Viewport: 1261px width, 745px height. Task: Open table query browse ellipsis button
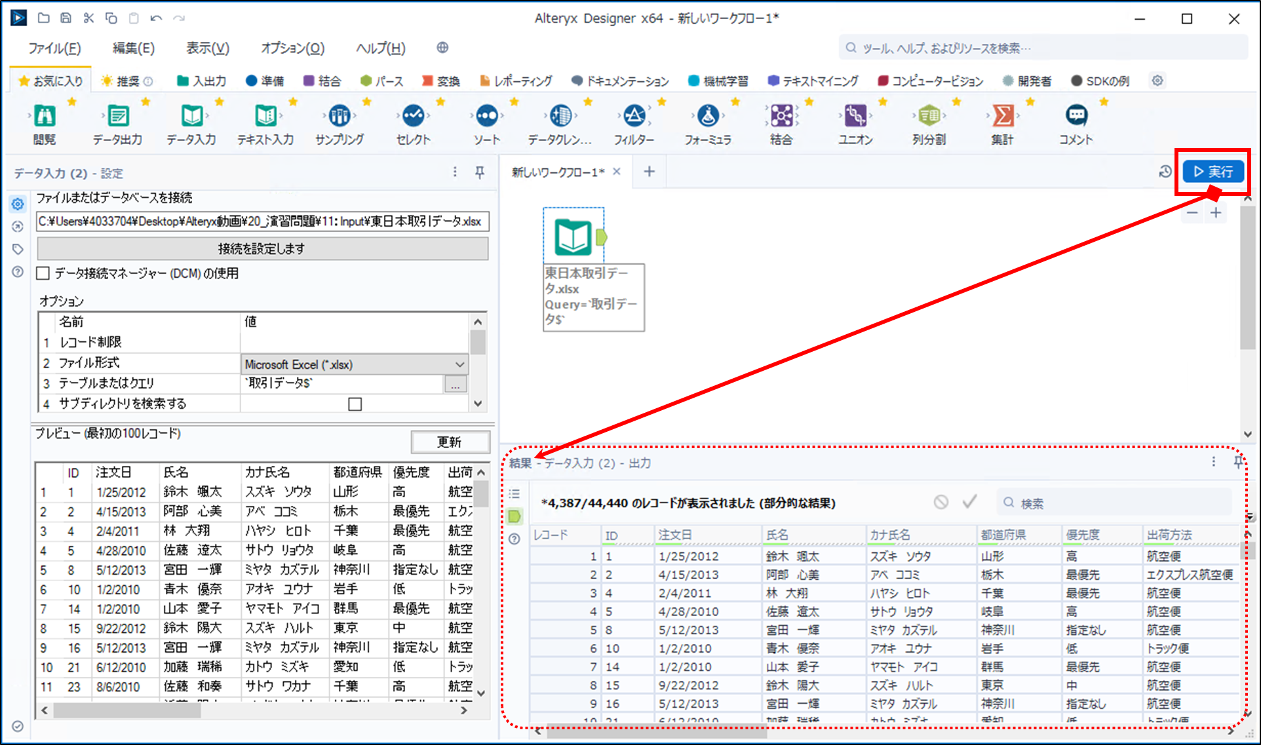456,384
